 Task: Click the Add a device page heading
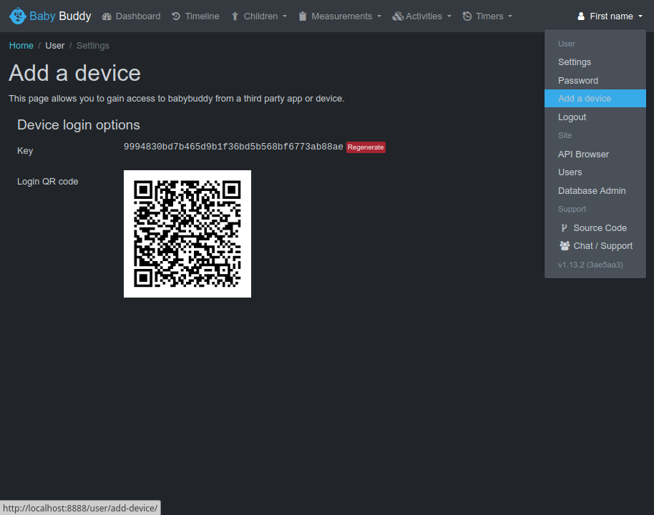74,73
